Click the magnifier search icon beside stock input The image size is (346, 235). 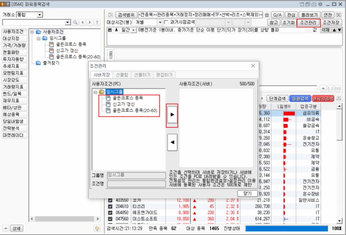click(75, 22)
